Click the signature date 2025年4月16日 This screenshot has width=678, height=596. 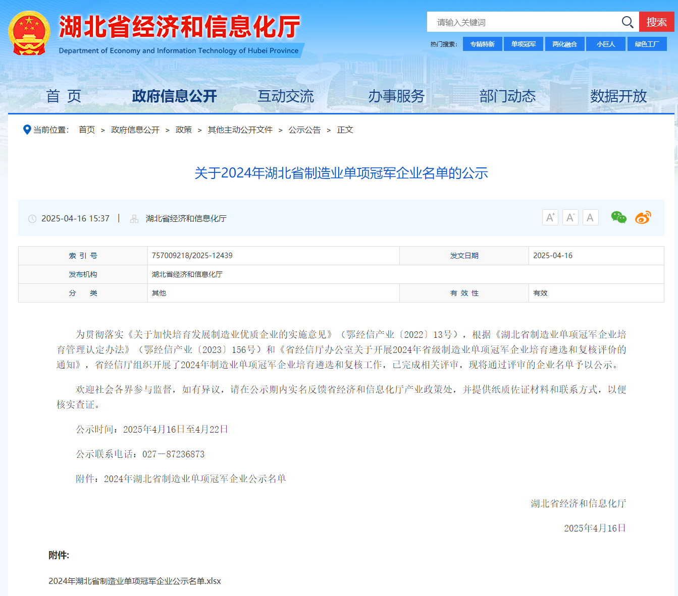pyautogui.click(x=595, y=528)
